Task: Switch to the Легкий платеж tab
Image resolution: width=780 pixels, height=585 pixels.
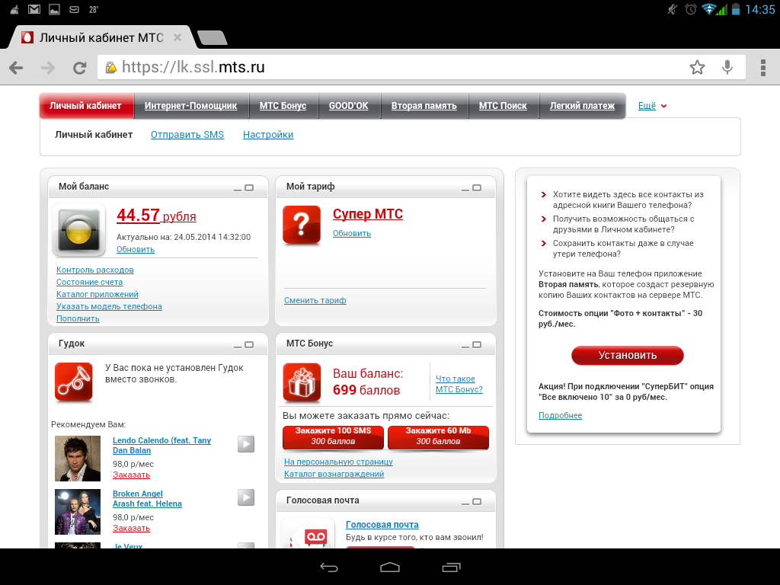Action: (x=582, y=106)
